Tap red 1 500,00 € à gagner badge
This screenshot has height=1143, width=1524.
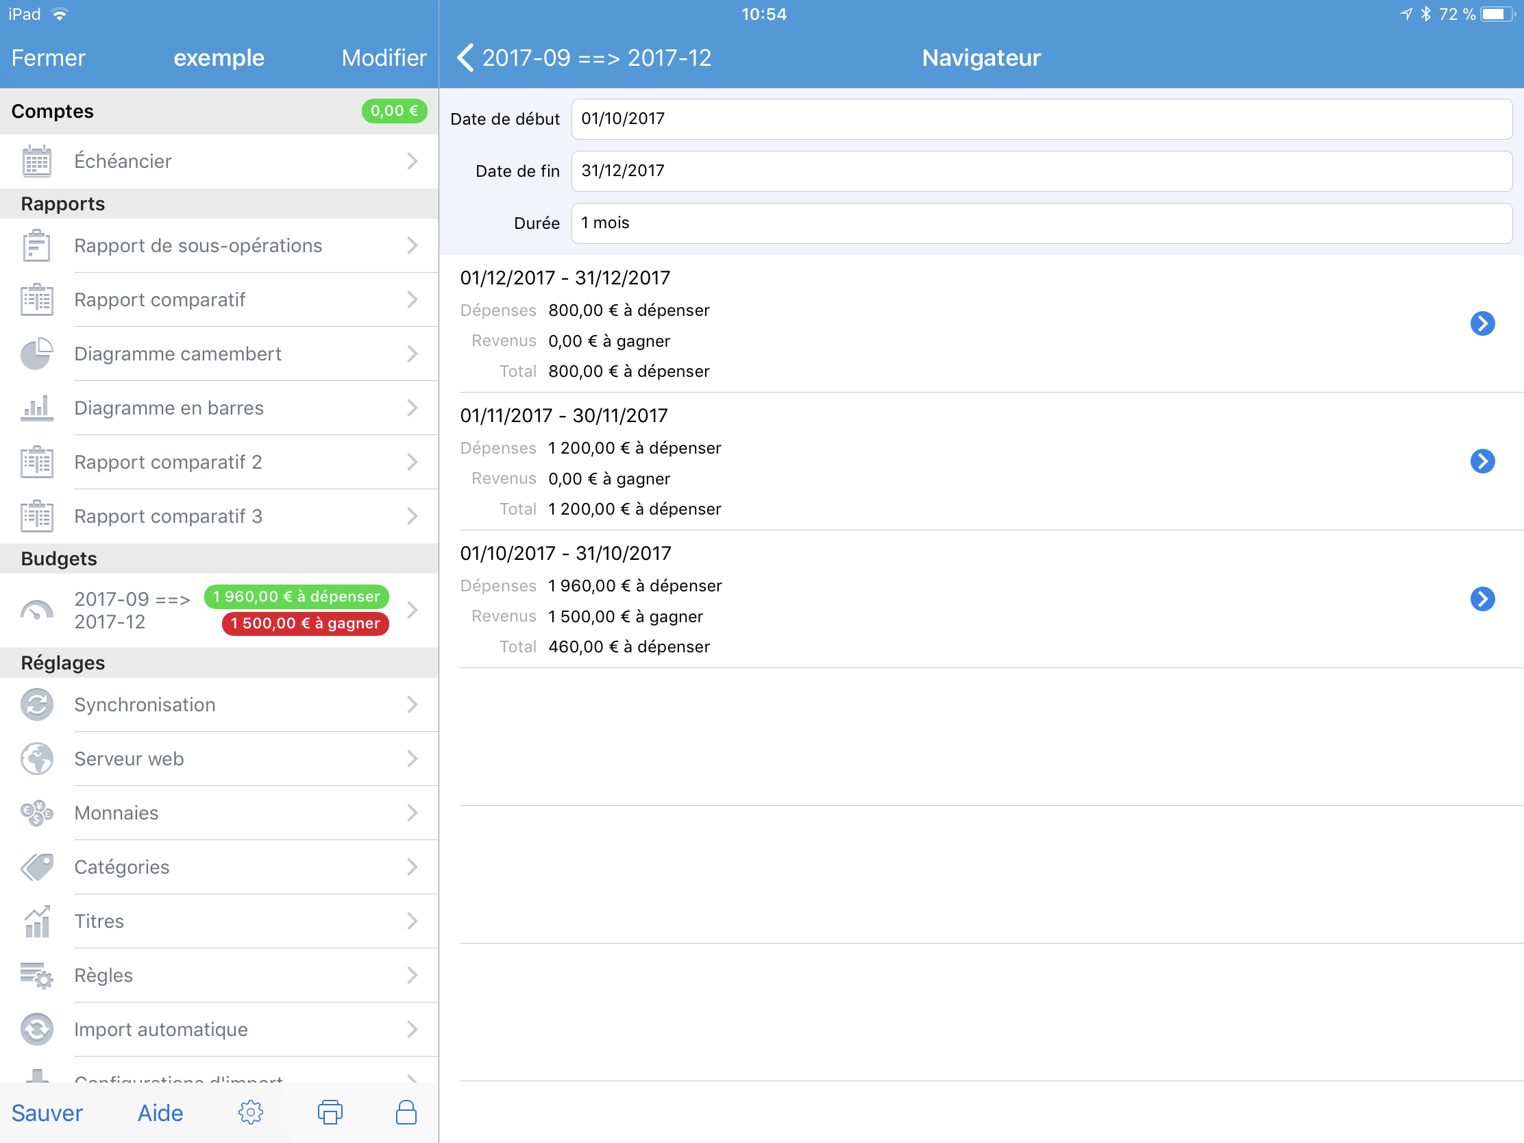[x=305, y=624]
